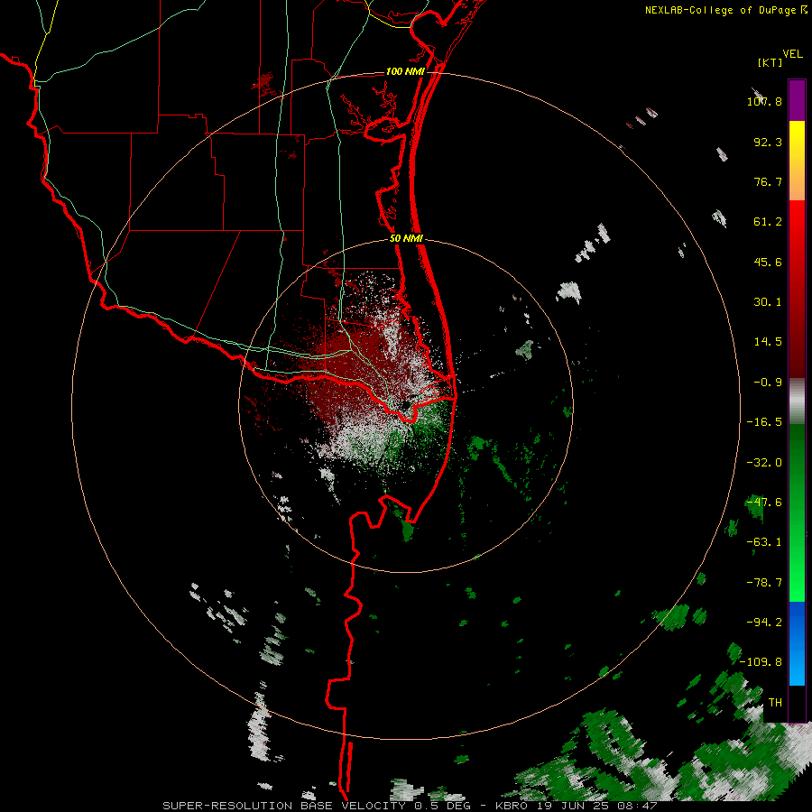Click the Super-Resolution Base Velocity caption
This screenshot has height=812, width=812.
coord(410,806)
